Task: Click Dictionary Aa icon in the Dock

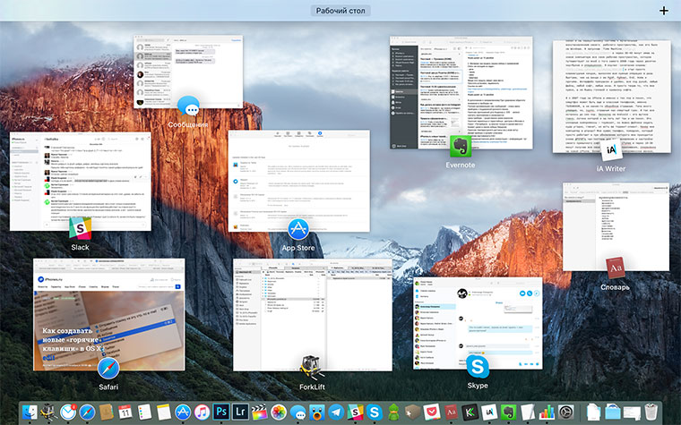Action: tap(451, 412)
